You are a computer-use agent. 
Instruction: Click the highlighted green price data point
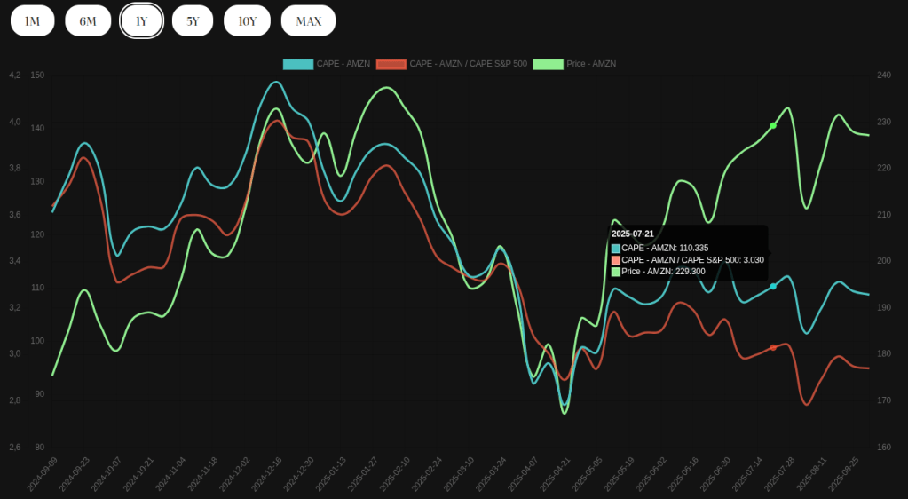[x=773, y=125]
